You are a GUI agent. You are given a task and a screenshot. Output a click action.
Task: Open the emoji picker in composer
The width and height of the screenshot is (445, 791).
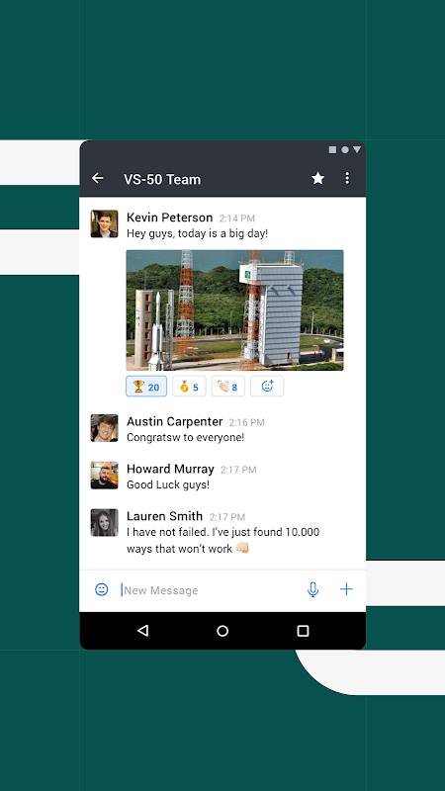pos(102,589)
